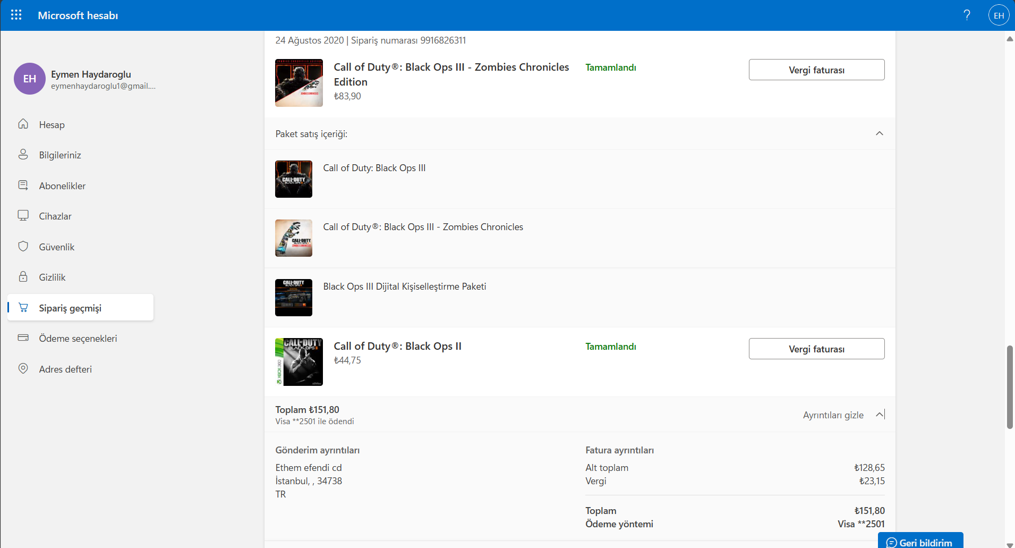Click the Call of Duty: Black Ops III text
The width and height of the screenshot is (1015, 548).
(374, 168)
